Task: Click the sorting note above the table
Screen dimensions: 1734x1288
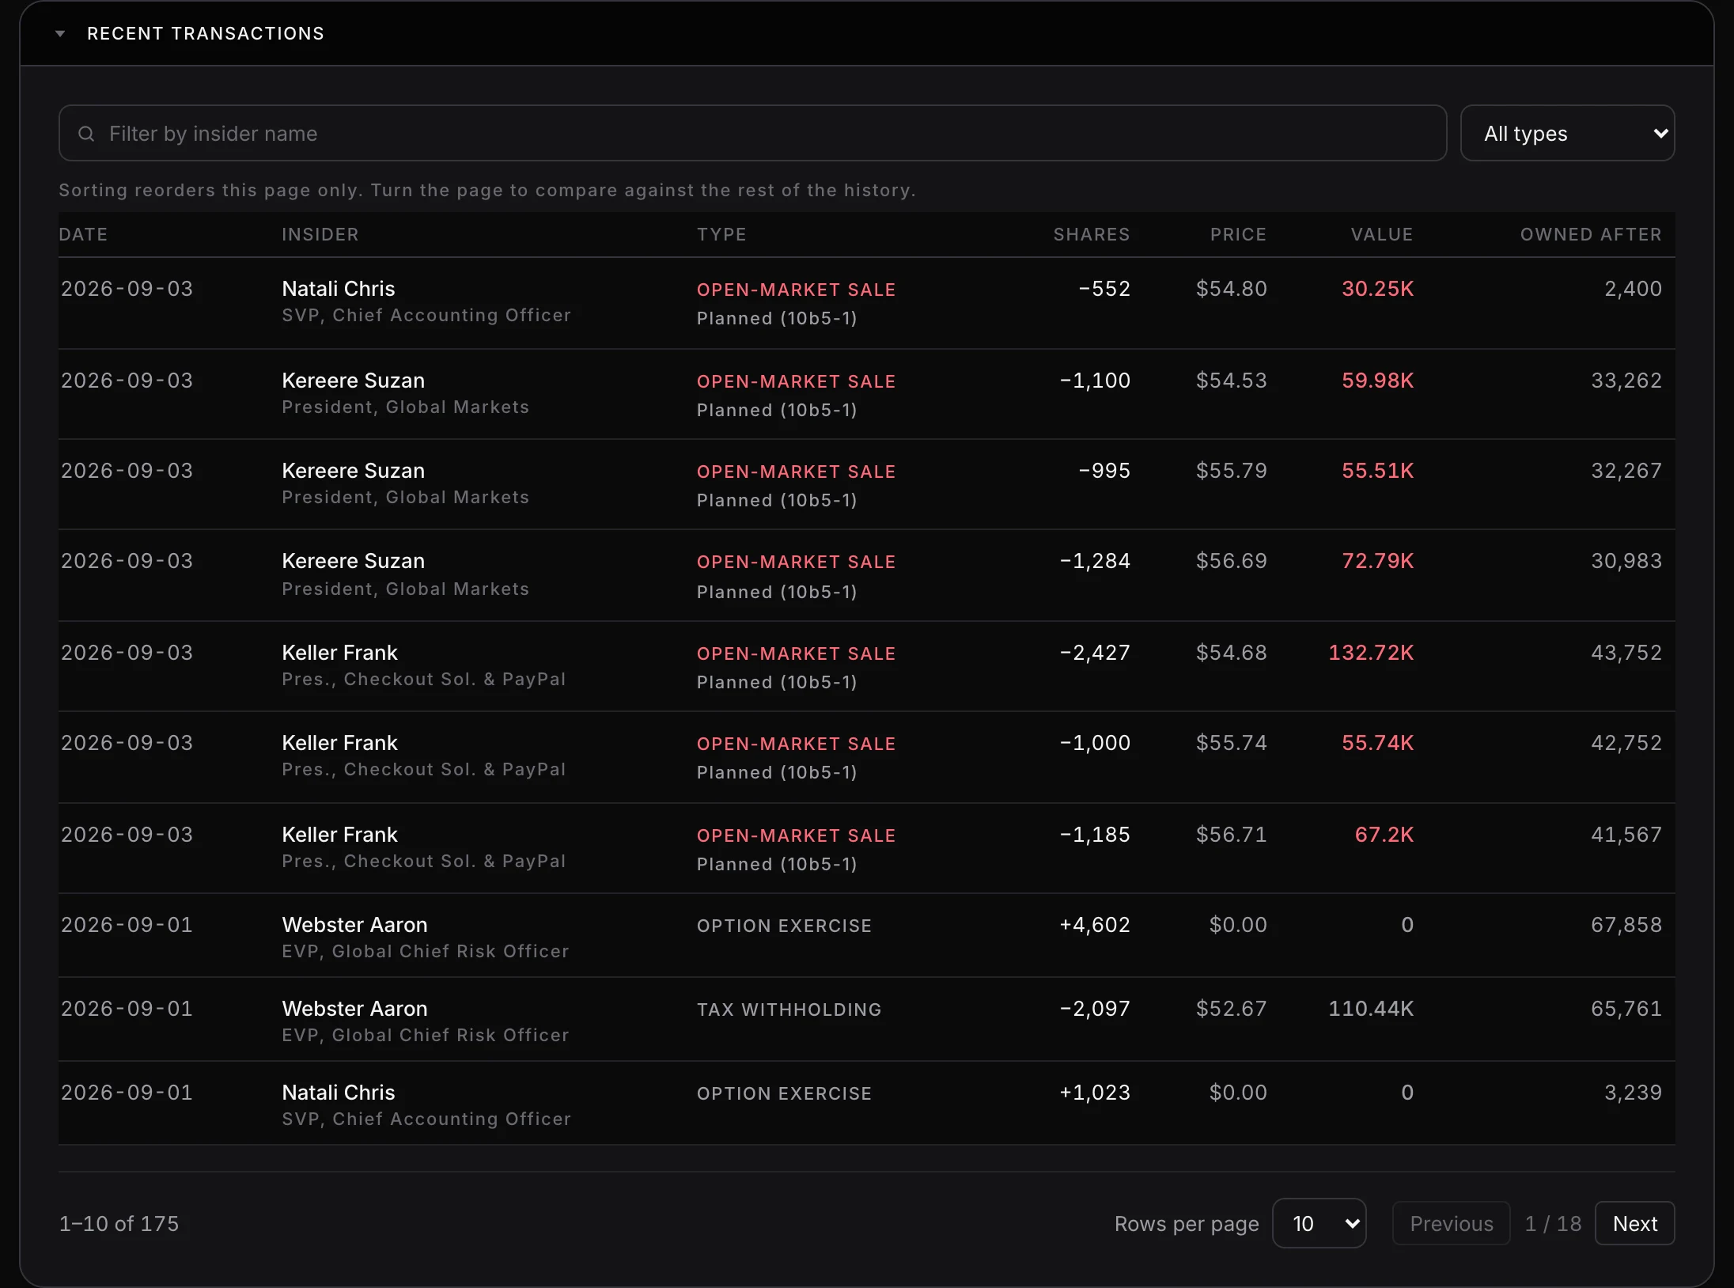Action: [487, 191]
